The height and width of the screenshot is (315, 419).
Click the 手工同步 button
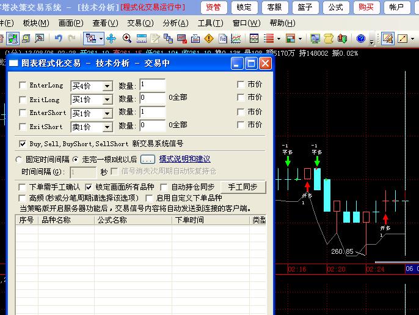242,187
